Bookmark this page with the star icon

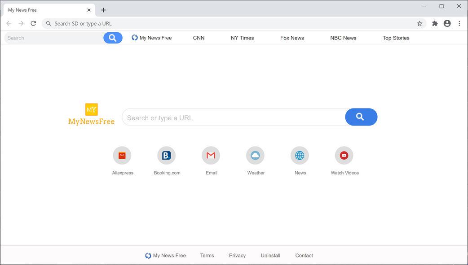[x=419, y=24]
